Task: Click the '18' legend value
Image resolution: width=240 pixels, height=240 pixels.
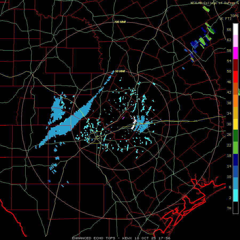Action: click(x=229, y=156)
